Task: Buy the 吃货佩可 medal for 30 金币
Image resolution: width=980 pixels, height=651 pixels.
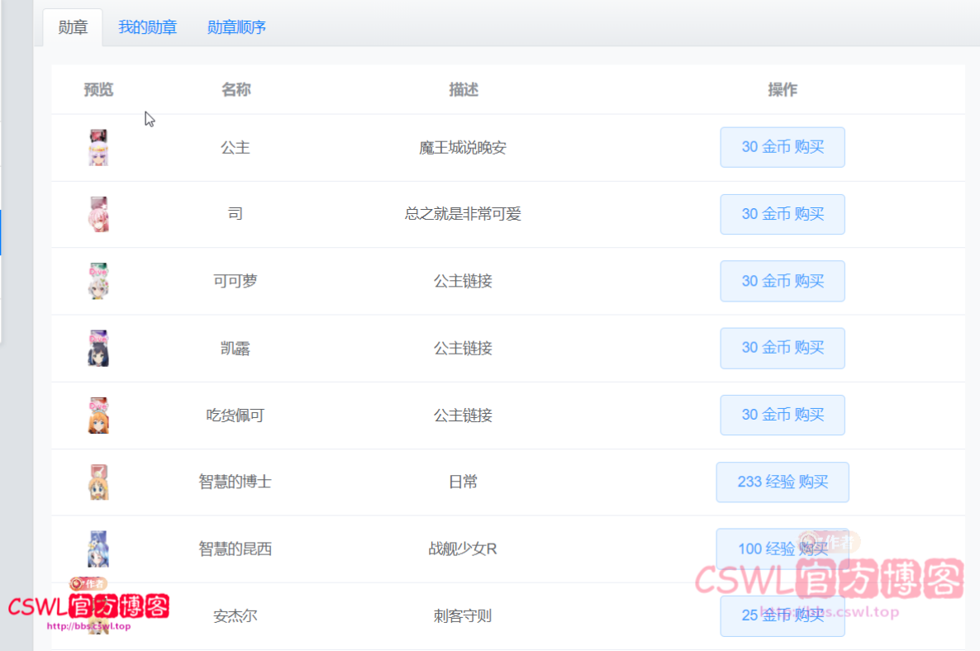Action: coord(782,415)
